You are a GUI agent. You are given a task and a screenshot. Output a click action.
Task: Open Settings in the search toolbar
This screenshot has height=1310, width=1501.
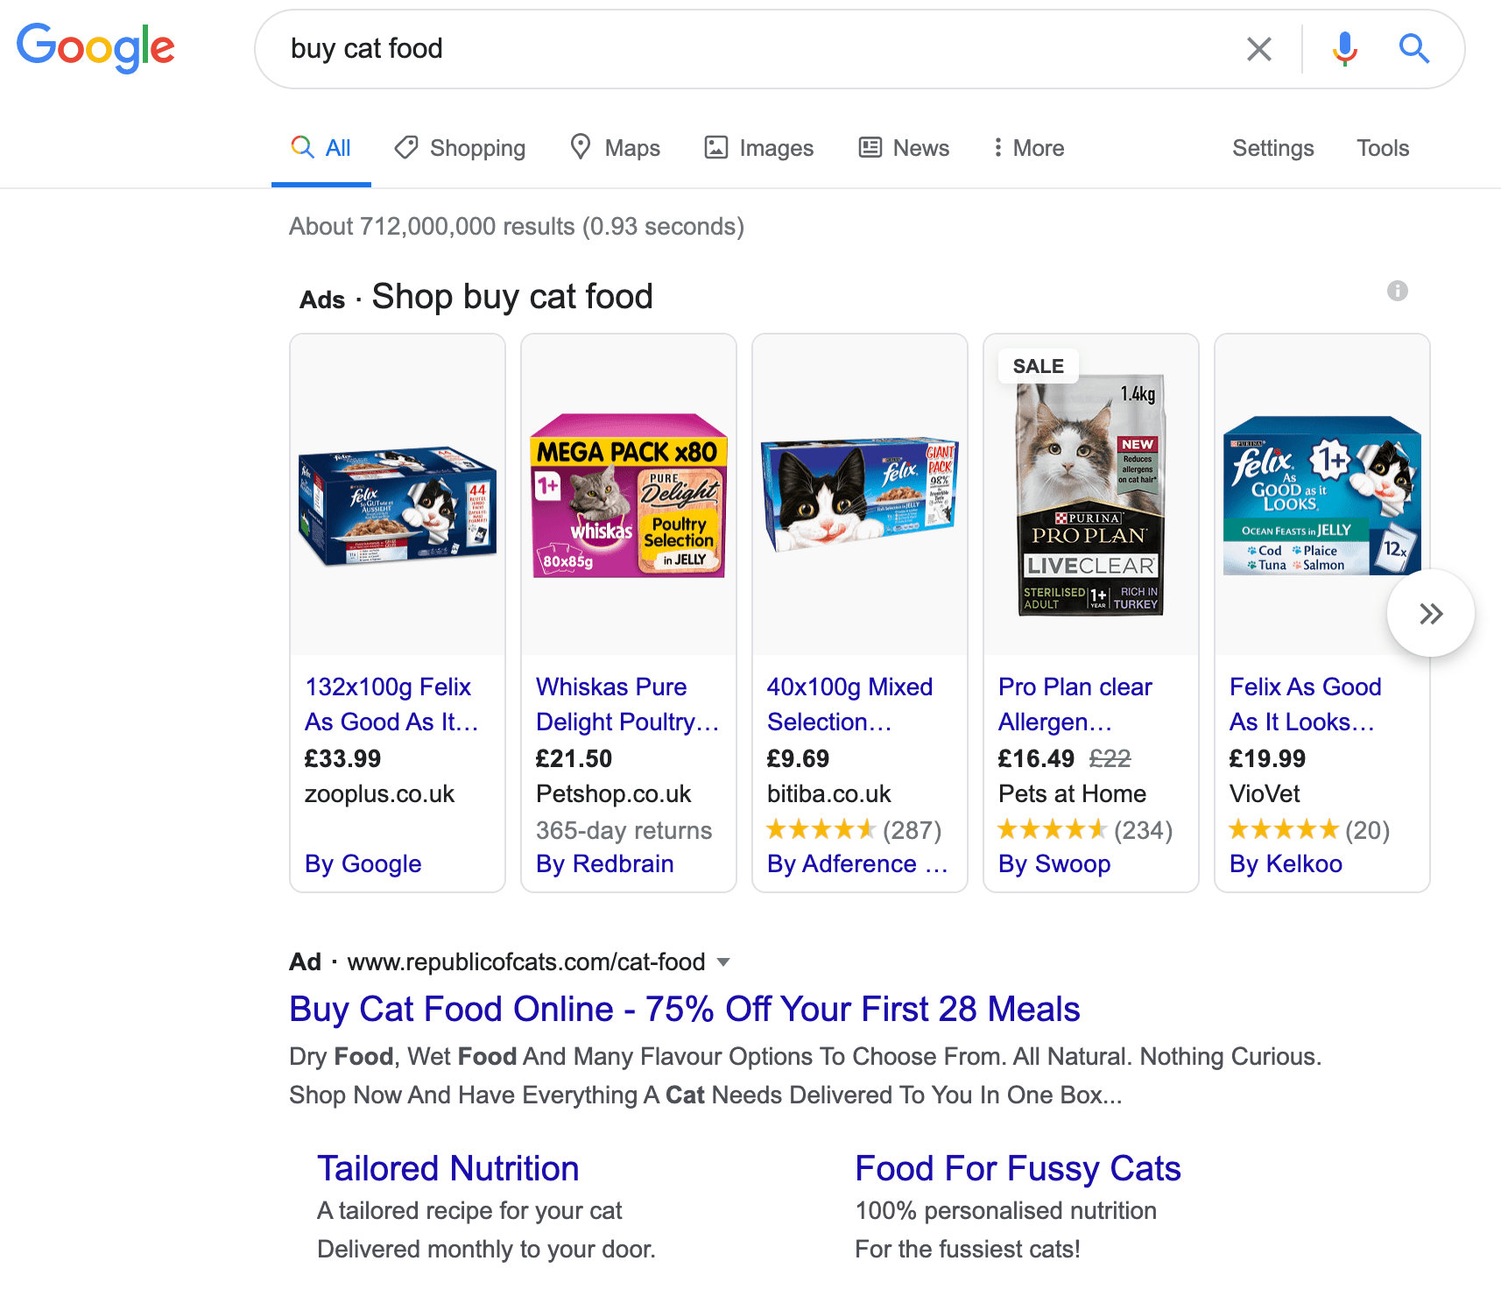(1272, 148)
